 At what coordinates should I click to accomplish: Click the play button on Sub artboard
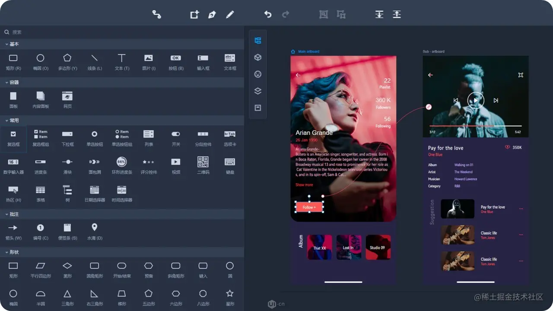(476, 100)
